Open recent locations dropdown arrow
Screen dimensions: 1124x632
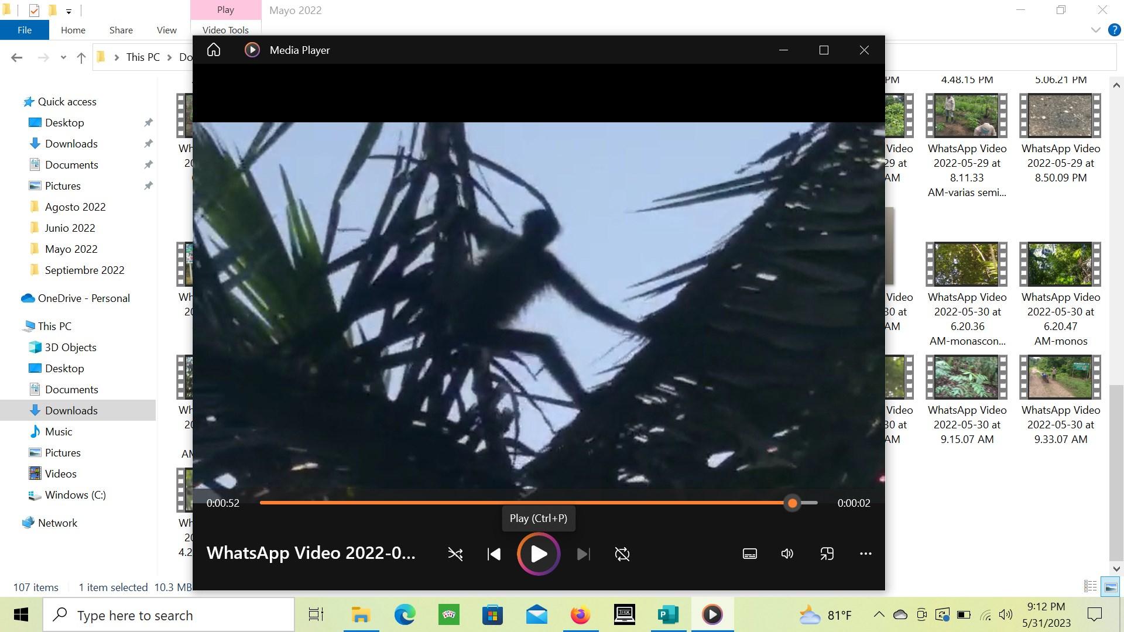[63, 57]
